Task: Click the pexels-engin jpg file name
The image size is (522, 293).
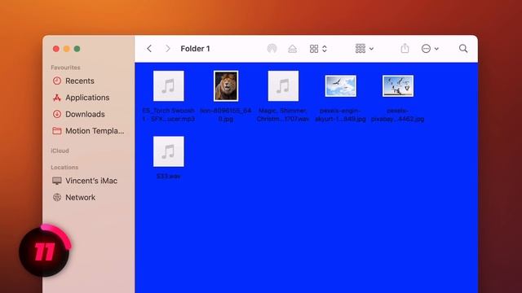Action: (x=341, y=115)
